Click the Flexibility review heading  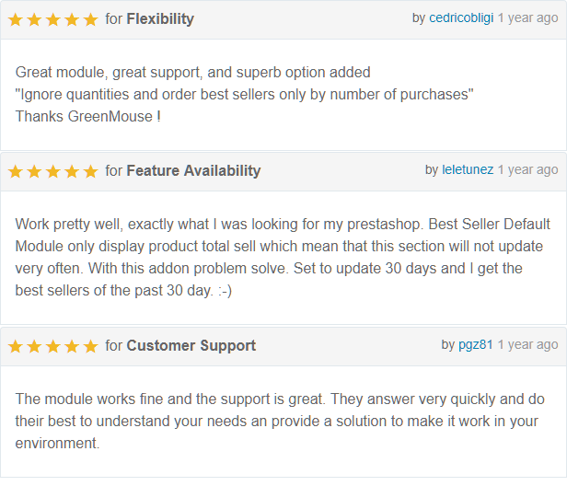(x=160, y=18)
